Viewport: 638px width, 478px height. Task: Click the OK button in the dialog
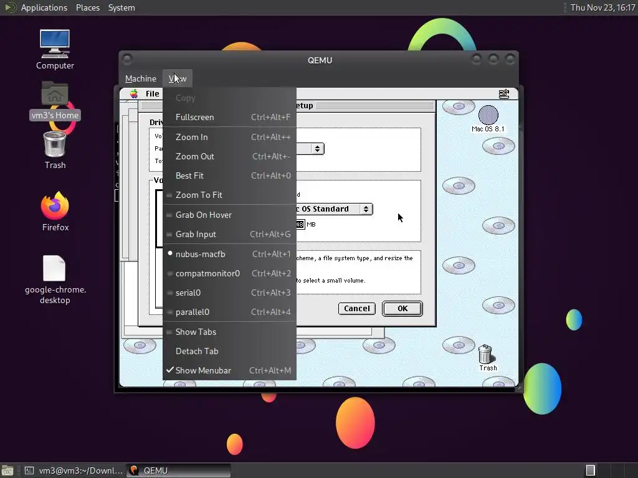click(402, 309)
